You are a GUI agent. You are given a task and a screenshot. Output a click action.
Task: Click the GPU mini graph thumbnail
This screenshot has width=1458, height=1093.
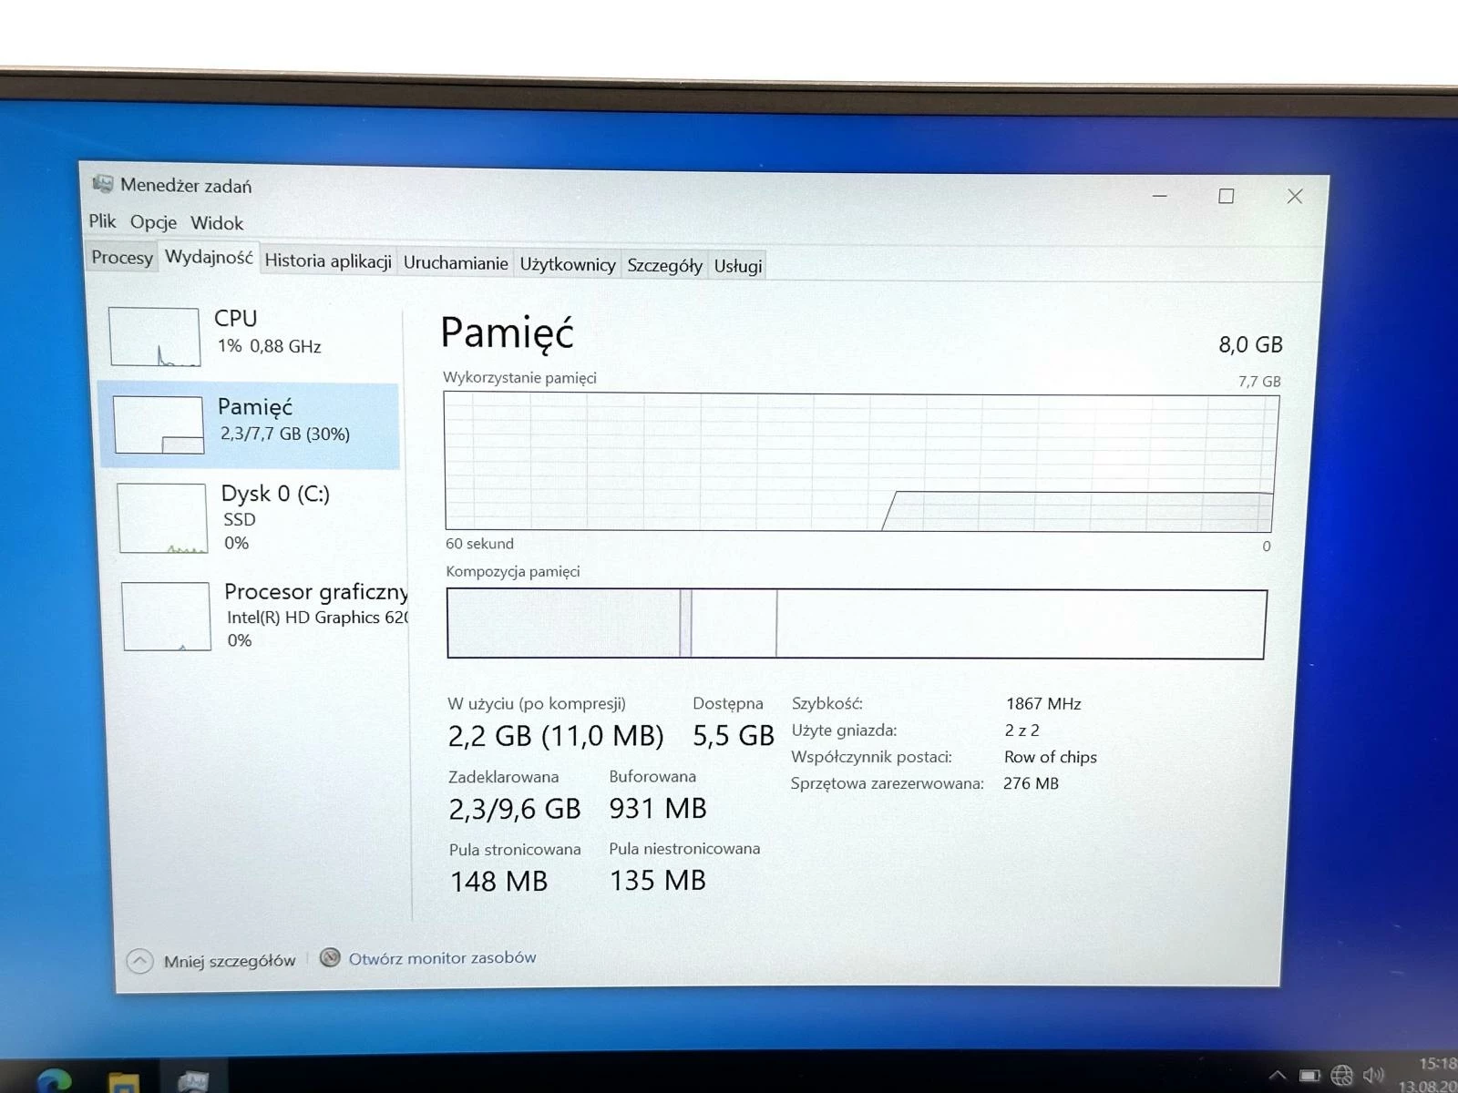pos(166,617)
